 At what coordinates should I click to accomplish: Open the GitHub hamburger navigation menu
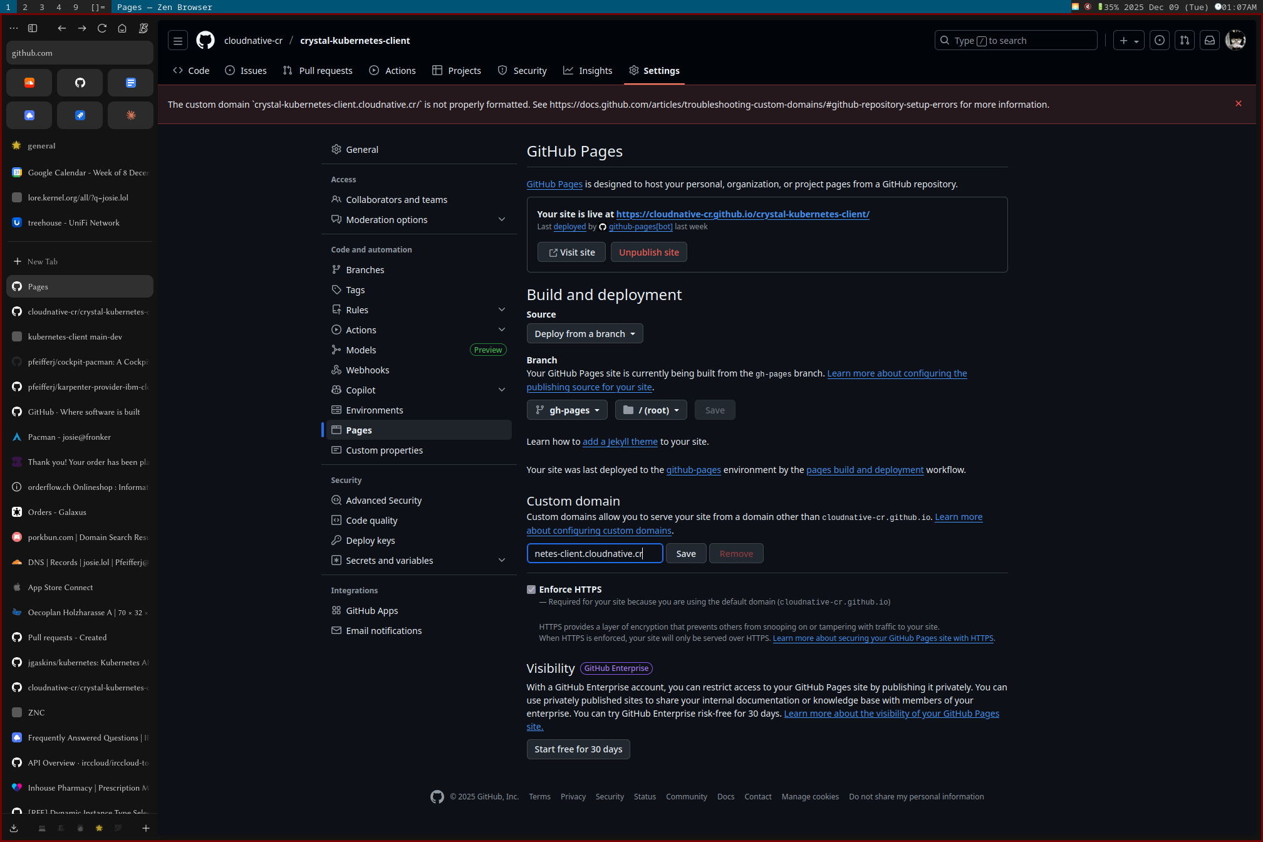click(178, 41)
